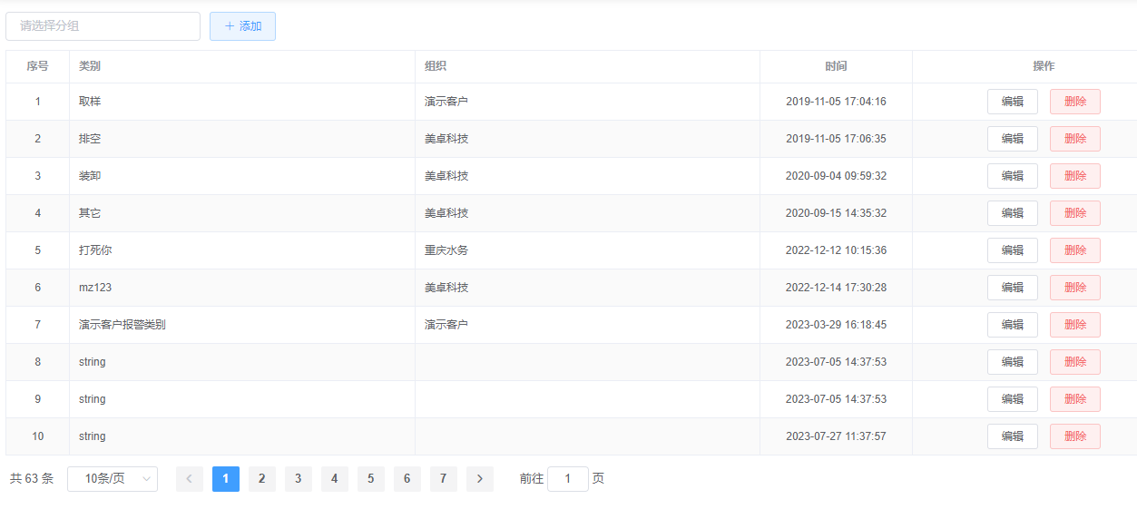Edit the 取样 row
Image resolution: width=1137 pixels, height=519 pixels.
point(1012,102)
